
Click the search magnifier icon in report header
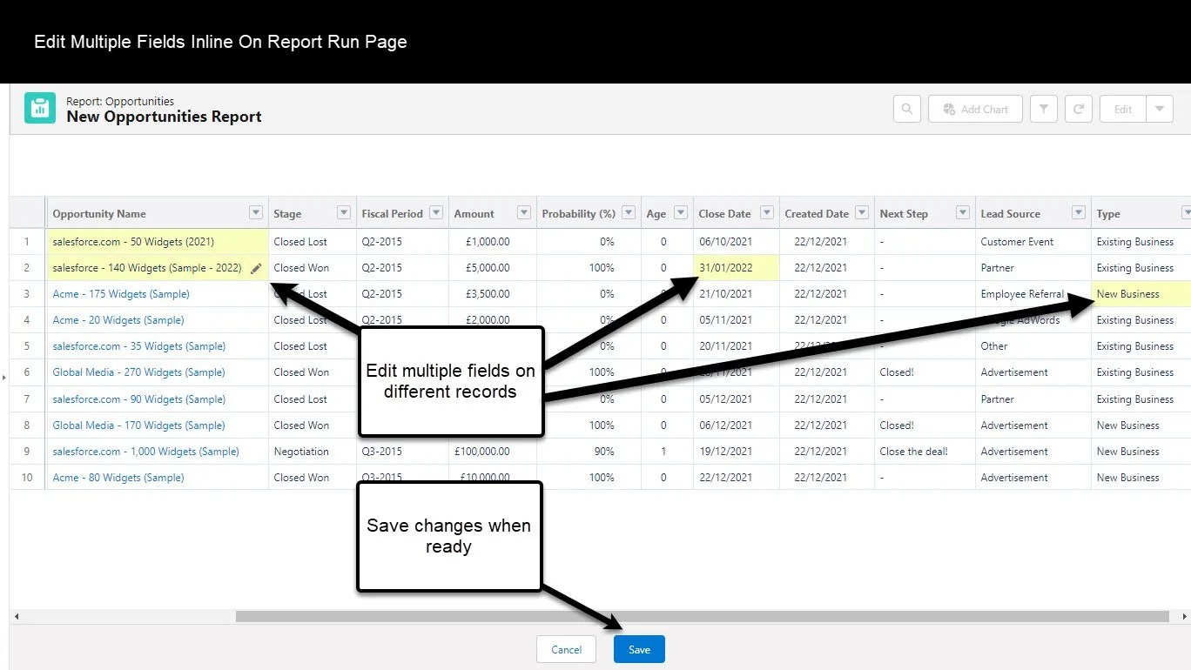(x=906, y=109)
